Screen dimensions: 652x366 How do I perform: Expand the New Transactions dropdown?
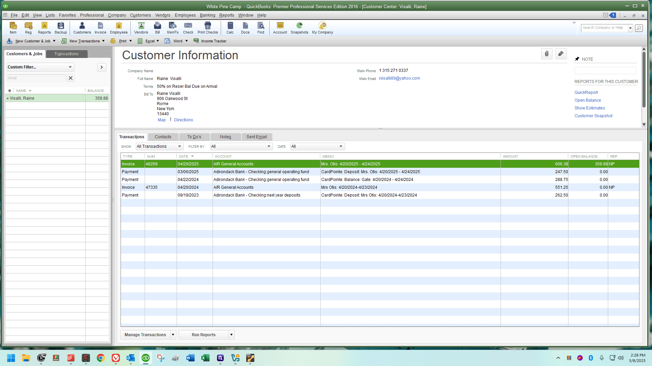click(103, 41)
